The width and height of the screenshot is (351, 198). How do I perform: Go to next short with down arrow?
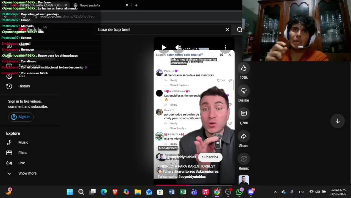pyautogui.click(x=338, y=121)
